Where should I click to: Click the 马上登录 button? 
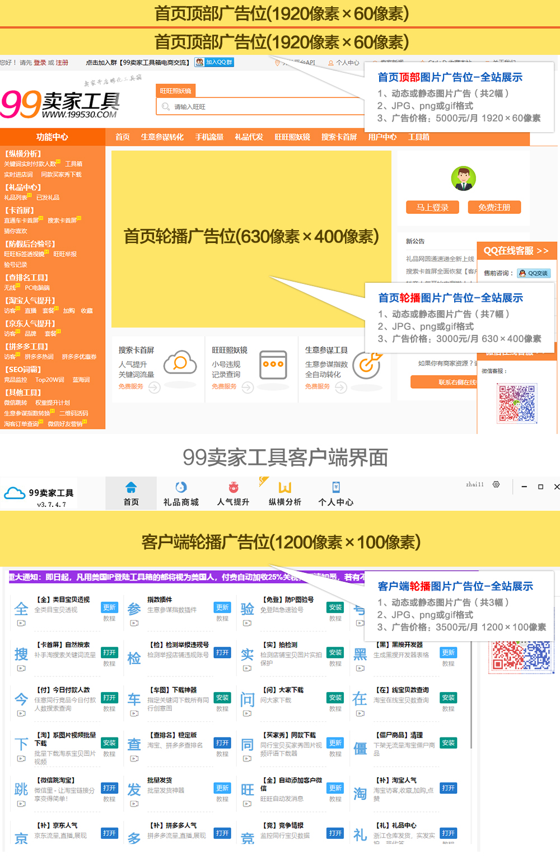[x=433, y=207]
